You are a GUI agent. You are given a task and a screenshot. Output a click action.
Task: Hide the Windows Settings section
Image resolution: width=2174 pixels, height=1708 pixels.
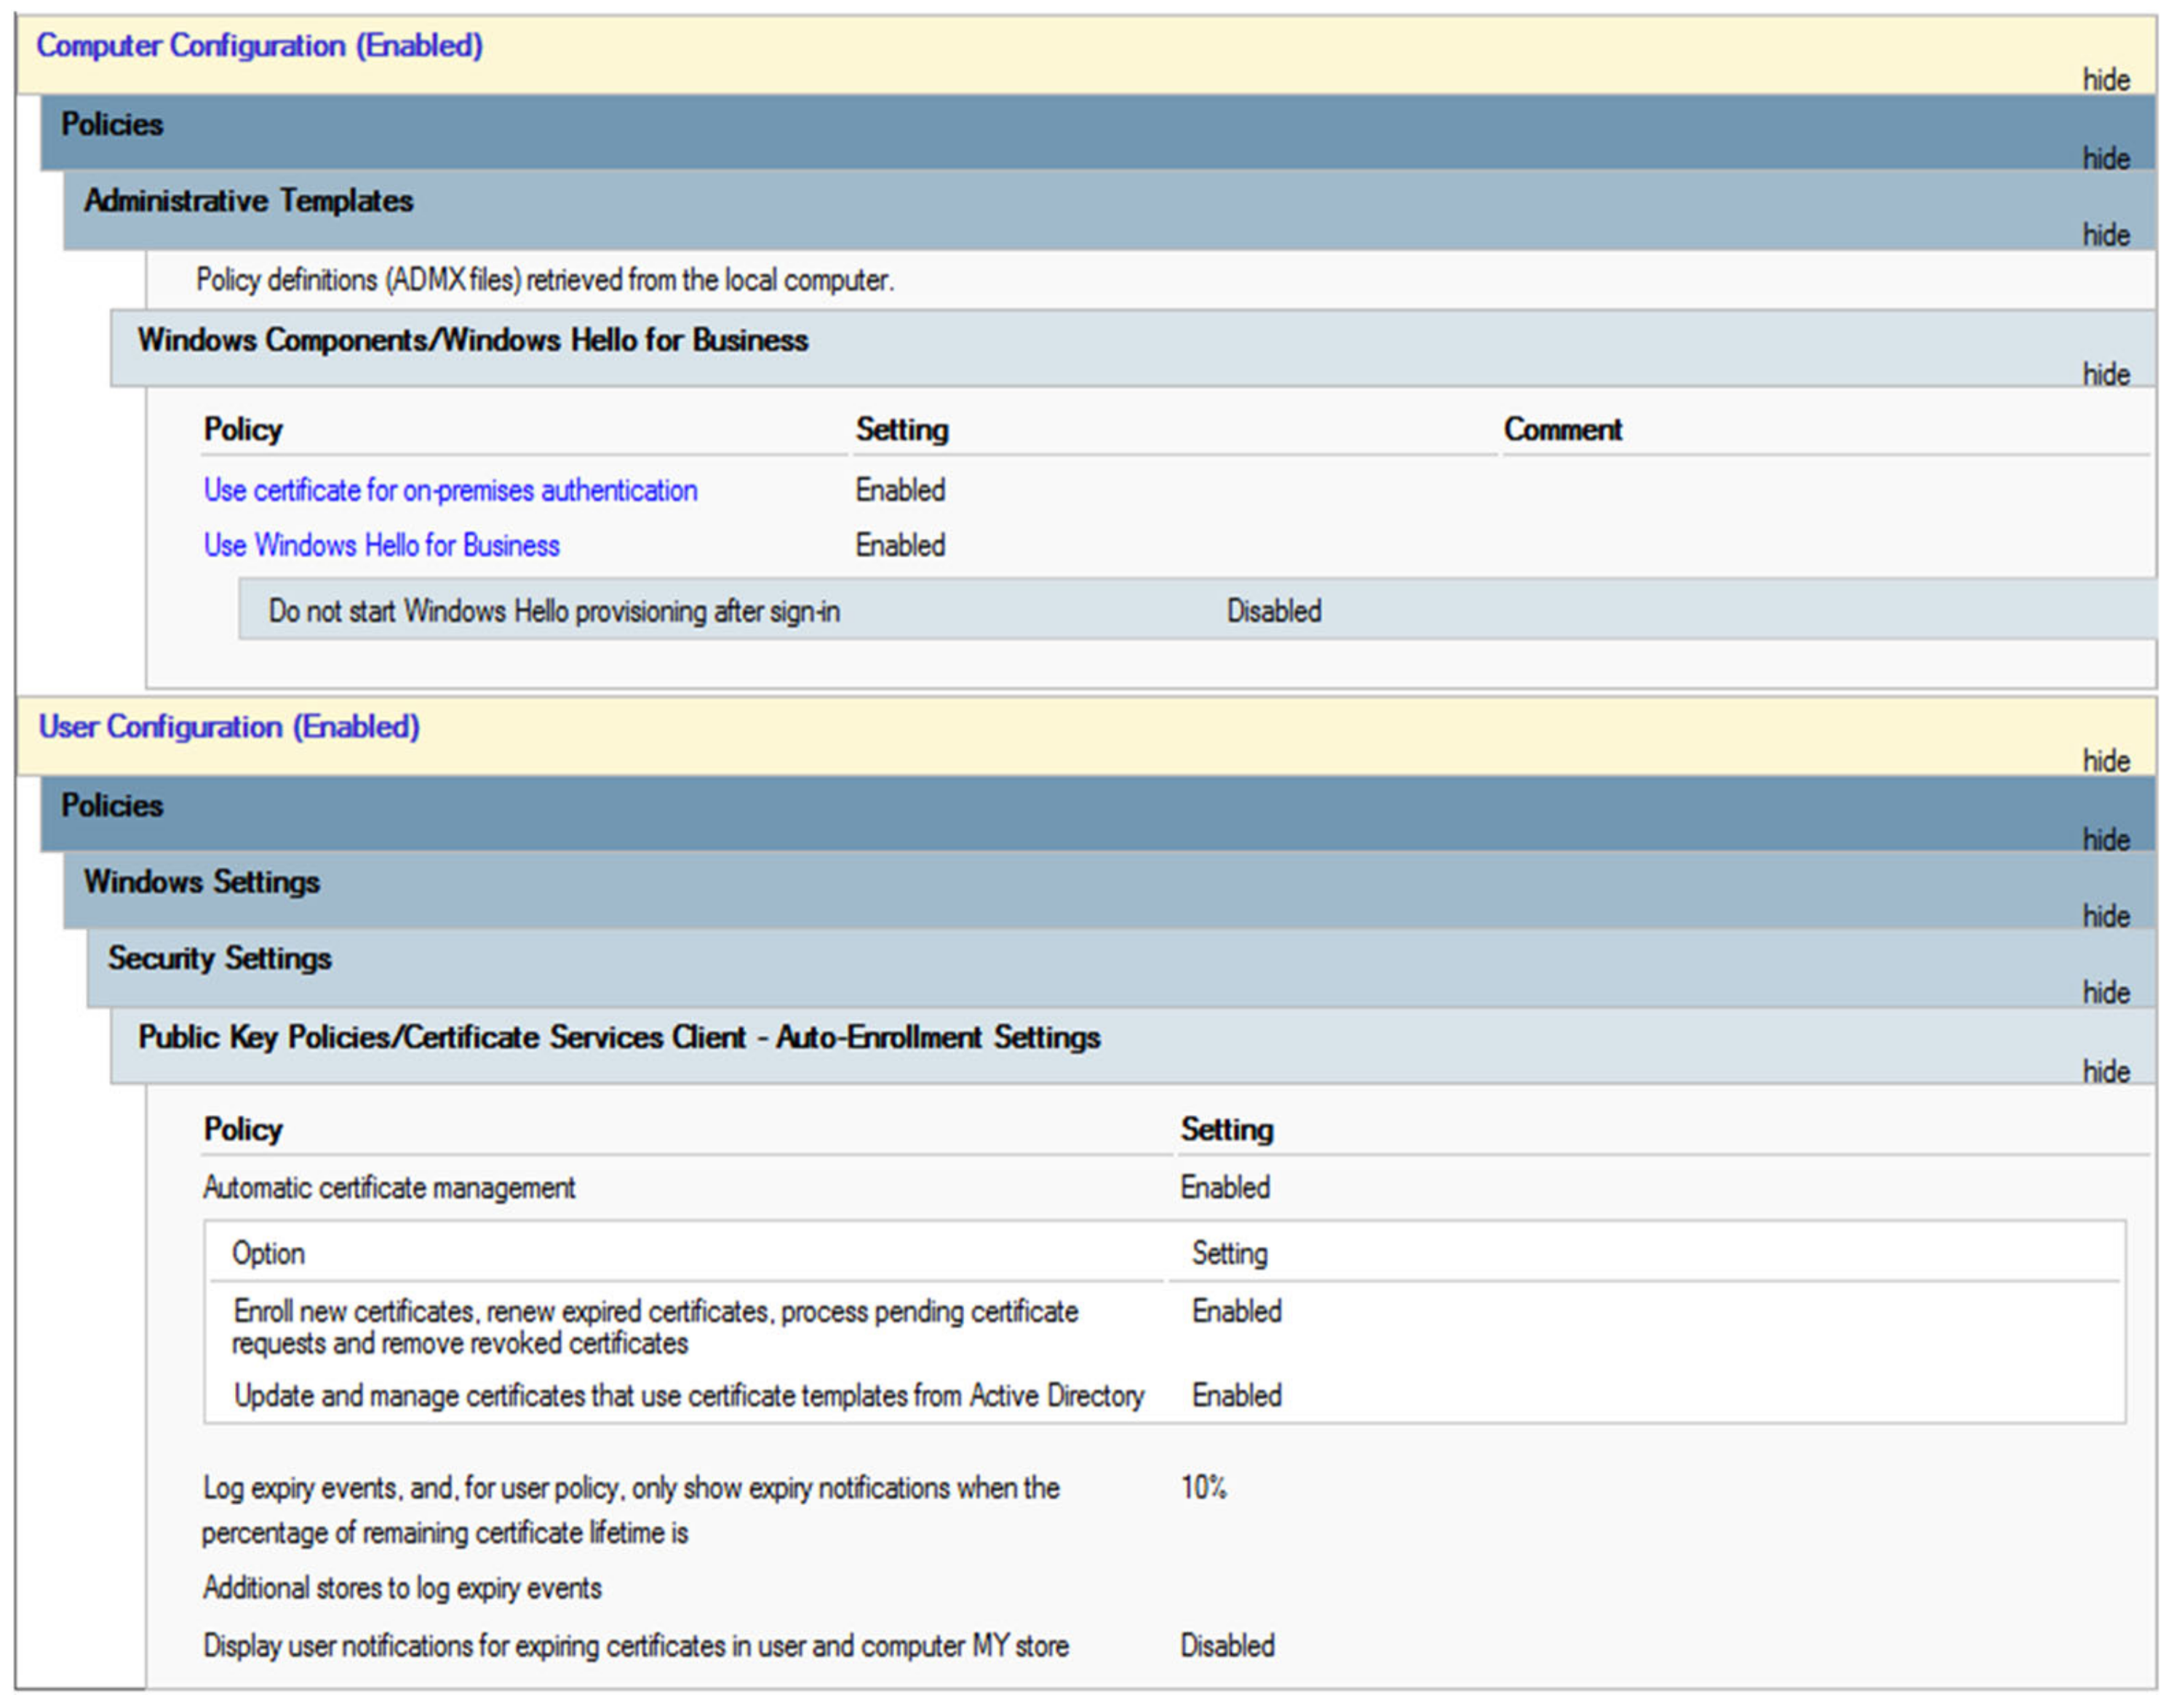pos(2105,916)
